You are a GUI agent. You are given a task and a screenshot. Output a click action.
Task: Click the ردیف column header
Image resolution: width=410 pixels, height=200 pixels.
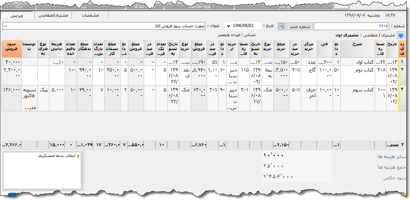tap(402, 48)
